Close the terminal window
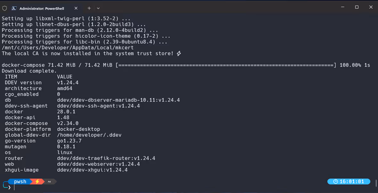378x193 pixels. 371,7
